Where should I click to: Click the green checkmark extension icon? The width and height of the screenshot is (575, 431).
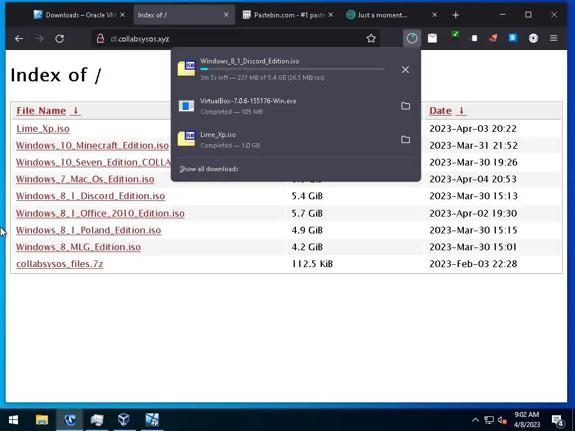click(x=454, y=35)
